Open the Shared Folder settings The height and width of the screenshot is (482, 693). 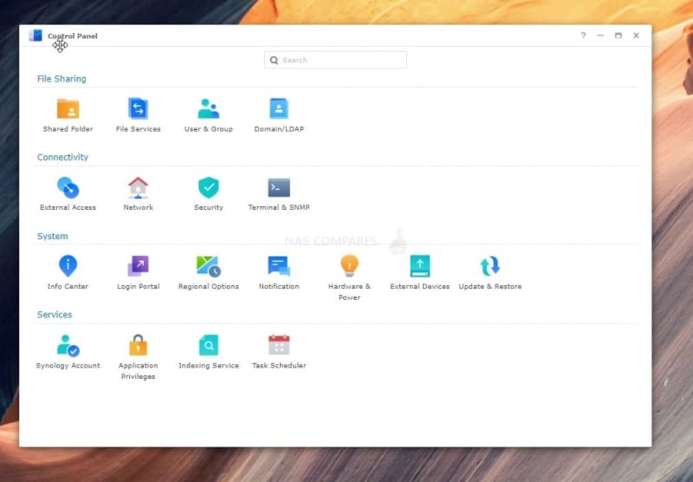(68, 109)
